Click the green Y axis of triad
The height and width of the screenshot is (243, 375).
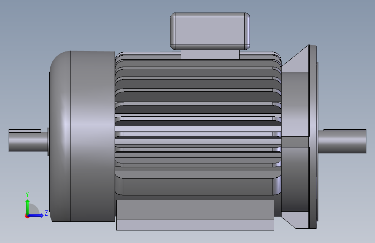pos(28,207)
